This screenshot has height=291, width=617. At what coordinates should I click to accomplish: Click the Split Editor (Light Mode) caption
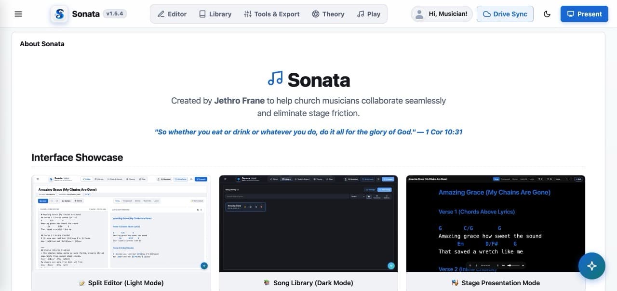pyautogui.click(x=121, y=283)
